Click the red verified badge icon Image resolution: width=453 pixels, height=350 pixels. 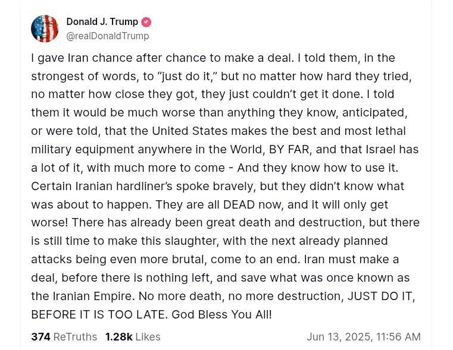[146, 22]
